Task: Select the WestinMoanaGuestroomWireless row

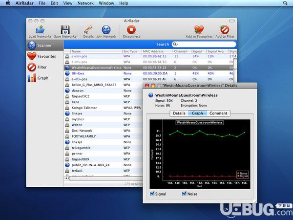Action: (x=149, y=67)
